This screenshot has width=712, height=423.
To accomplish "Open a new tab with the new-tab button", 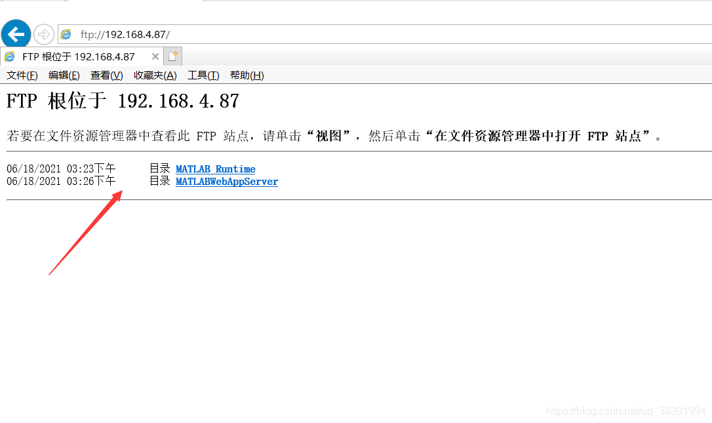I will [x=172, y=56].
